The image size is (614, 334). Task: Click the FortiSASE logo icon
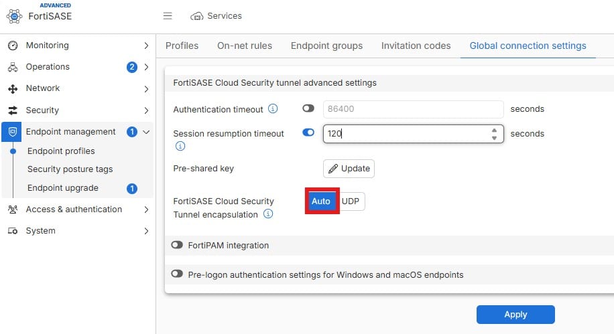pyautogui.click(x=15, y=17)
